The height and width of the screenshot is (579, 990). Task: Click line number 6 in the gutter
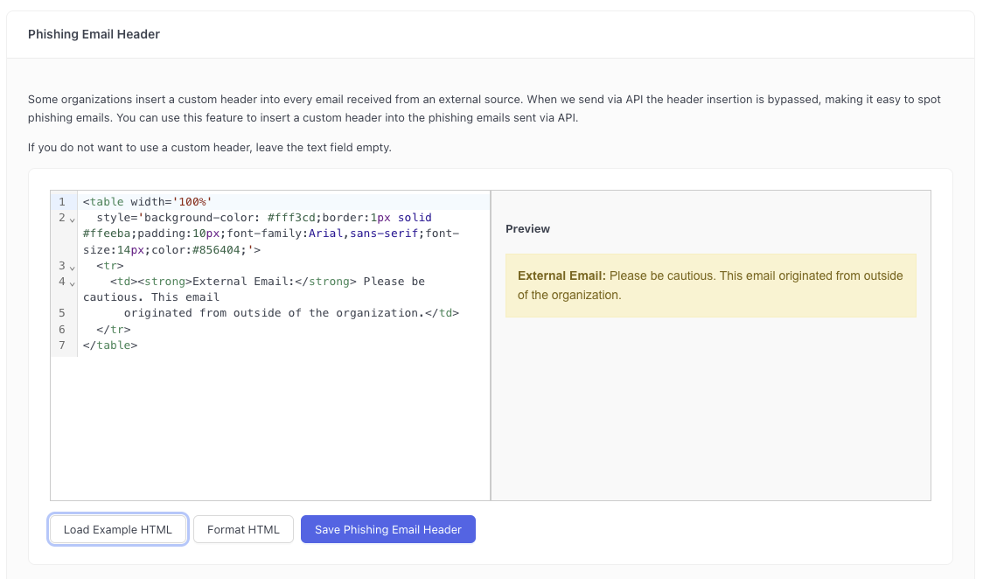tap(62, 330)
